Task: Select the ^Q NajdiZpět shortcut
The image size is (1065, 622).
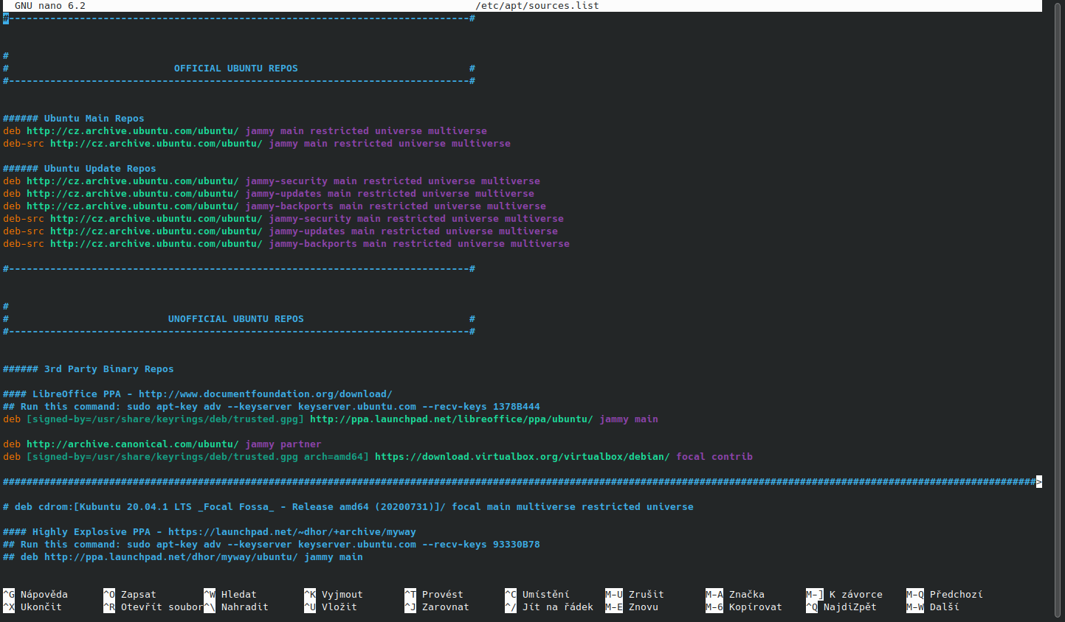Action: [x=841, y=607]
